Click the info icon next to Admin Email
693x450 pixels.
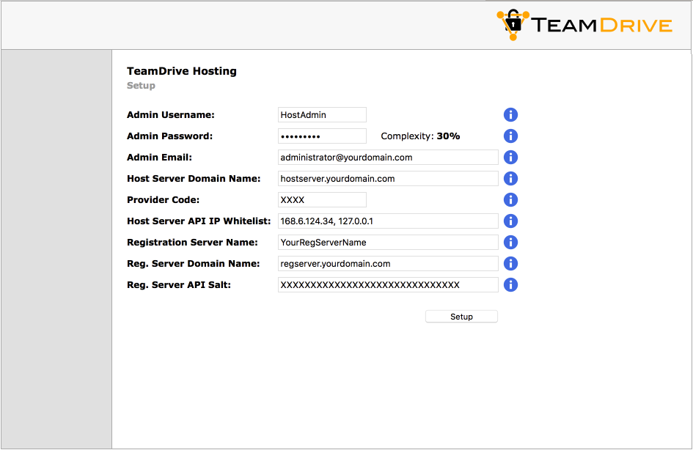pyautogui.click(x=510, y=157)
